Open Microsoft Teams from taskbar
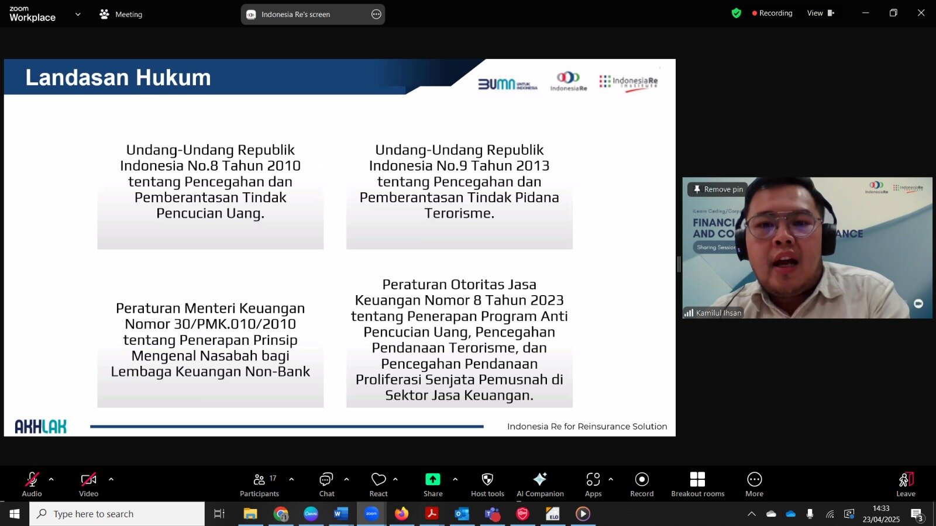The image size is (936, 526). (x=493, y=514)
